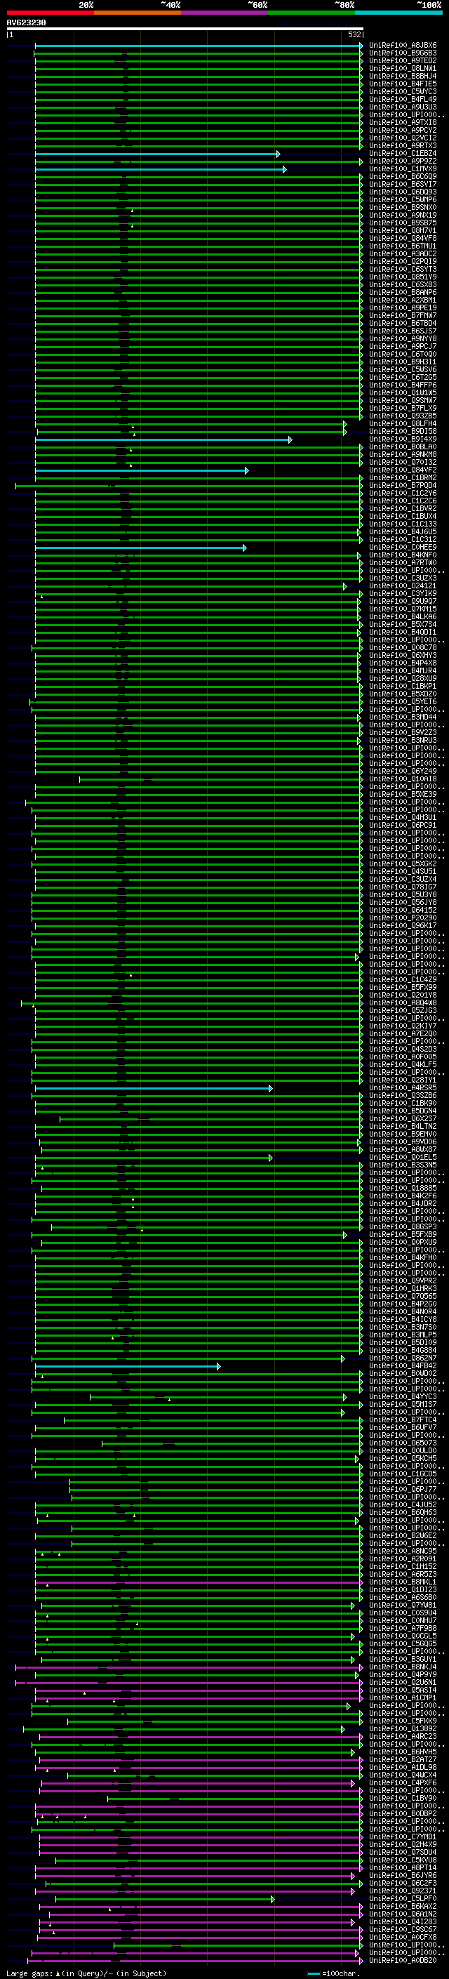Select the UniRef100_C7YMD1 label
Viewport: 449px width, 1979px height.
pos(403,1837)
